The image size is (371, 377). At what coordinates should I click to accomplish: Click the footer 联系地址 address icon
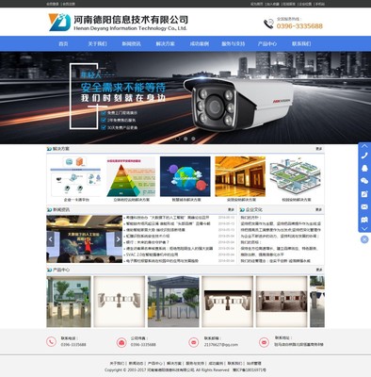pyautogui.click(x=264, y=342)
